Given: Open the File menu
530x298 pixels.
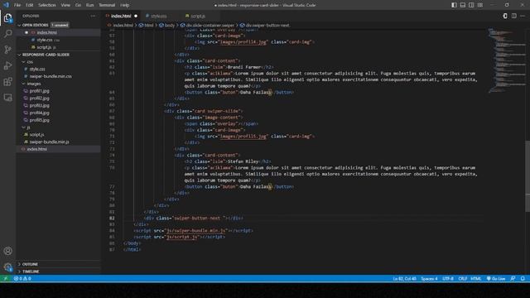Looking at the screenshot, I should pos(17,5).
